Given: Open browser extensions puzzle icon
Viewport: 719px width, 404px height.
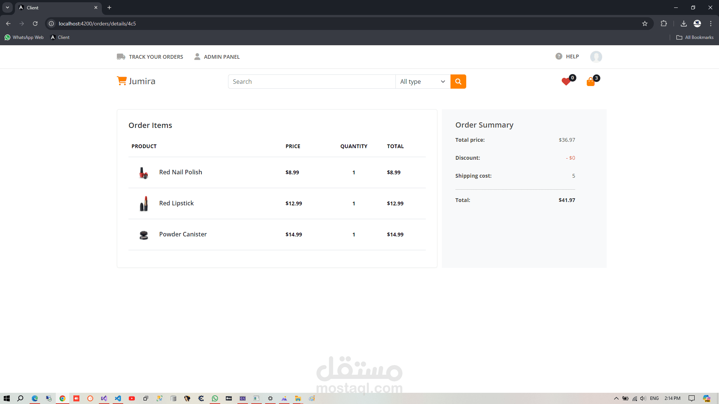Looking at the screenshot, I should point(664,24).
